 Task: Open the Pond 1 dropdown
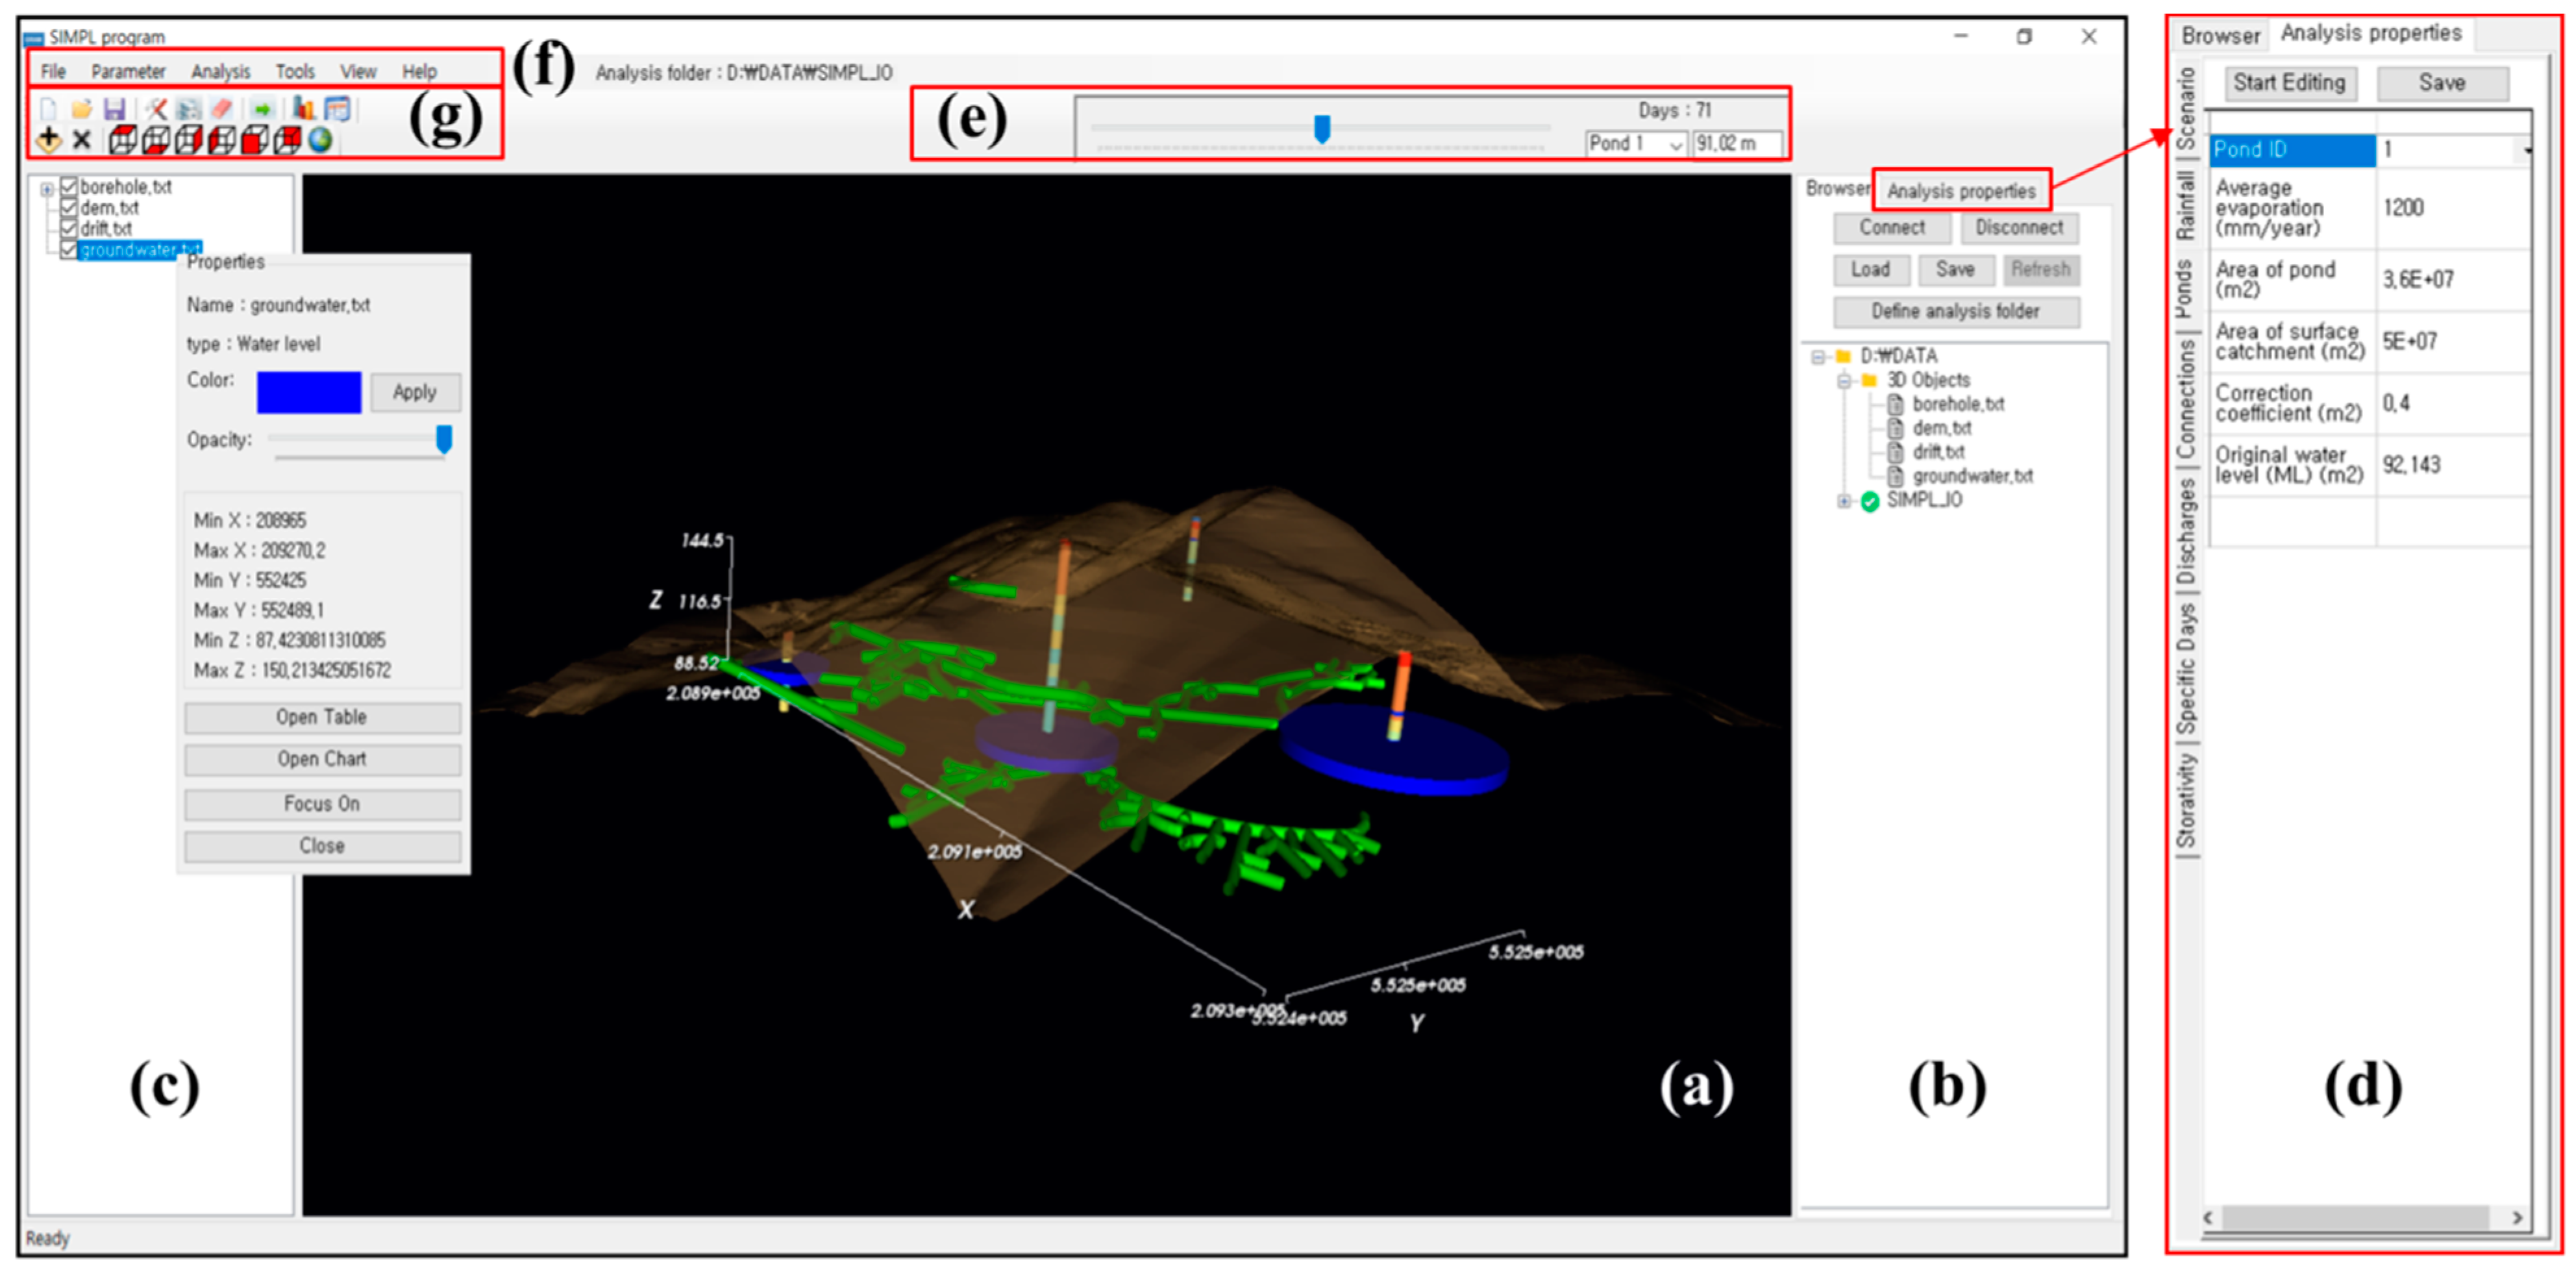1676,144
